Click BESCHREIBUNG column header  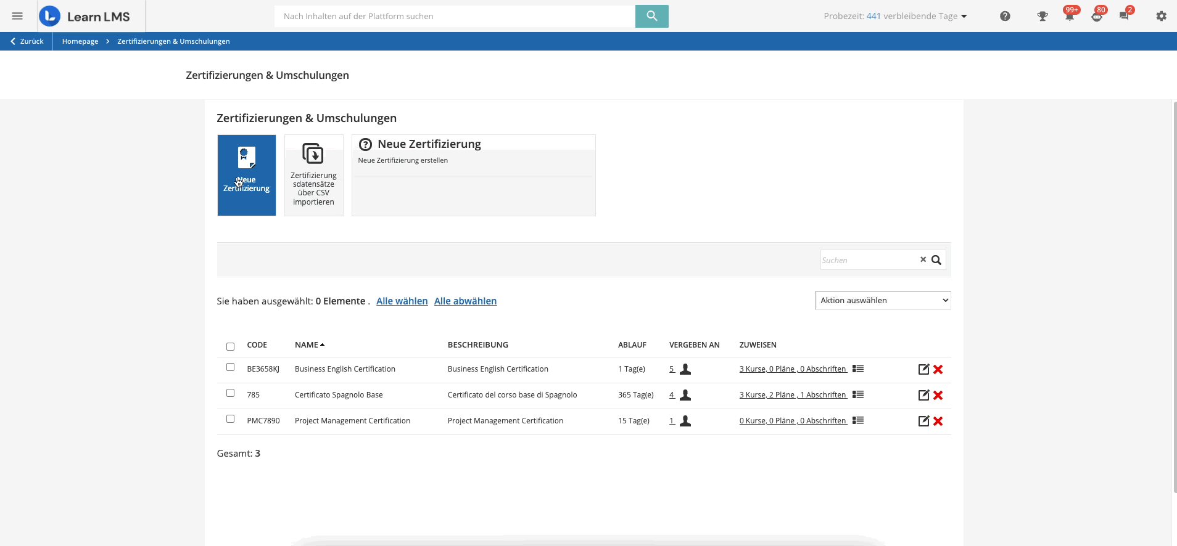[x=478, y=345]
